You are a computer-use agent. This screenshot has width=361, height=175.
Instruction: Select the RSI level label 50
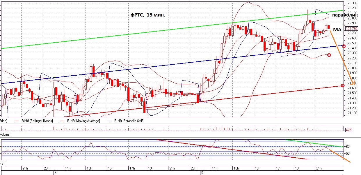pyautogui.click(x=347, y=153)
